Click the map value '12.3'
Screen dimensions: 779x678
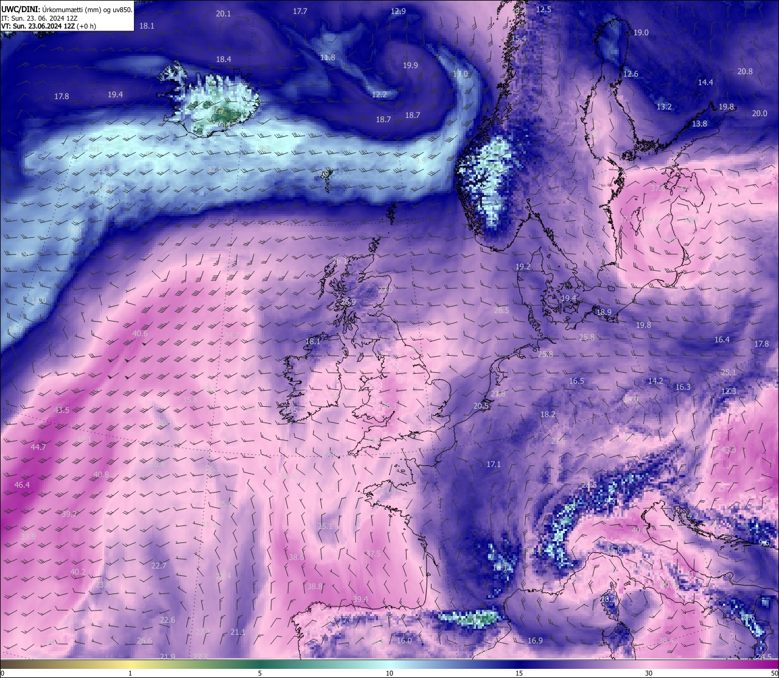(x=728, y=391)
